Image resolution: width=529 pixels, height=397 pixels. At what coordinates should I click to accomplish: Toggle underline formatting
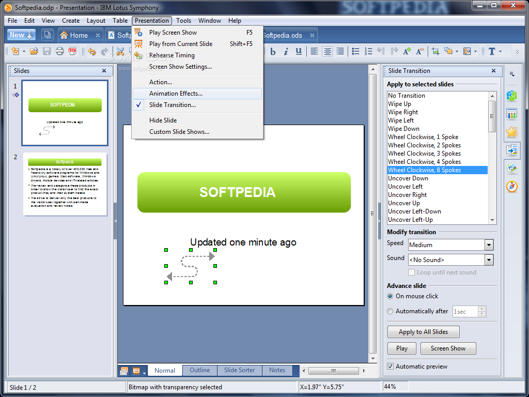[x=299, y=51]
